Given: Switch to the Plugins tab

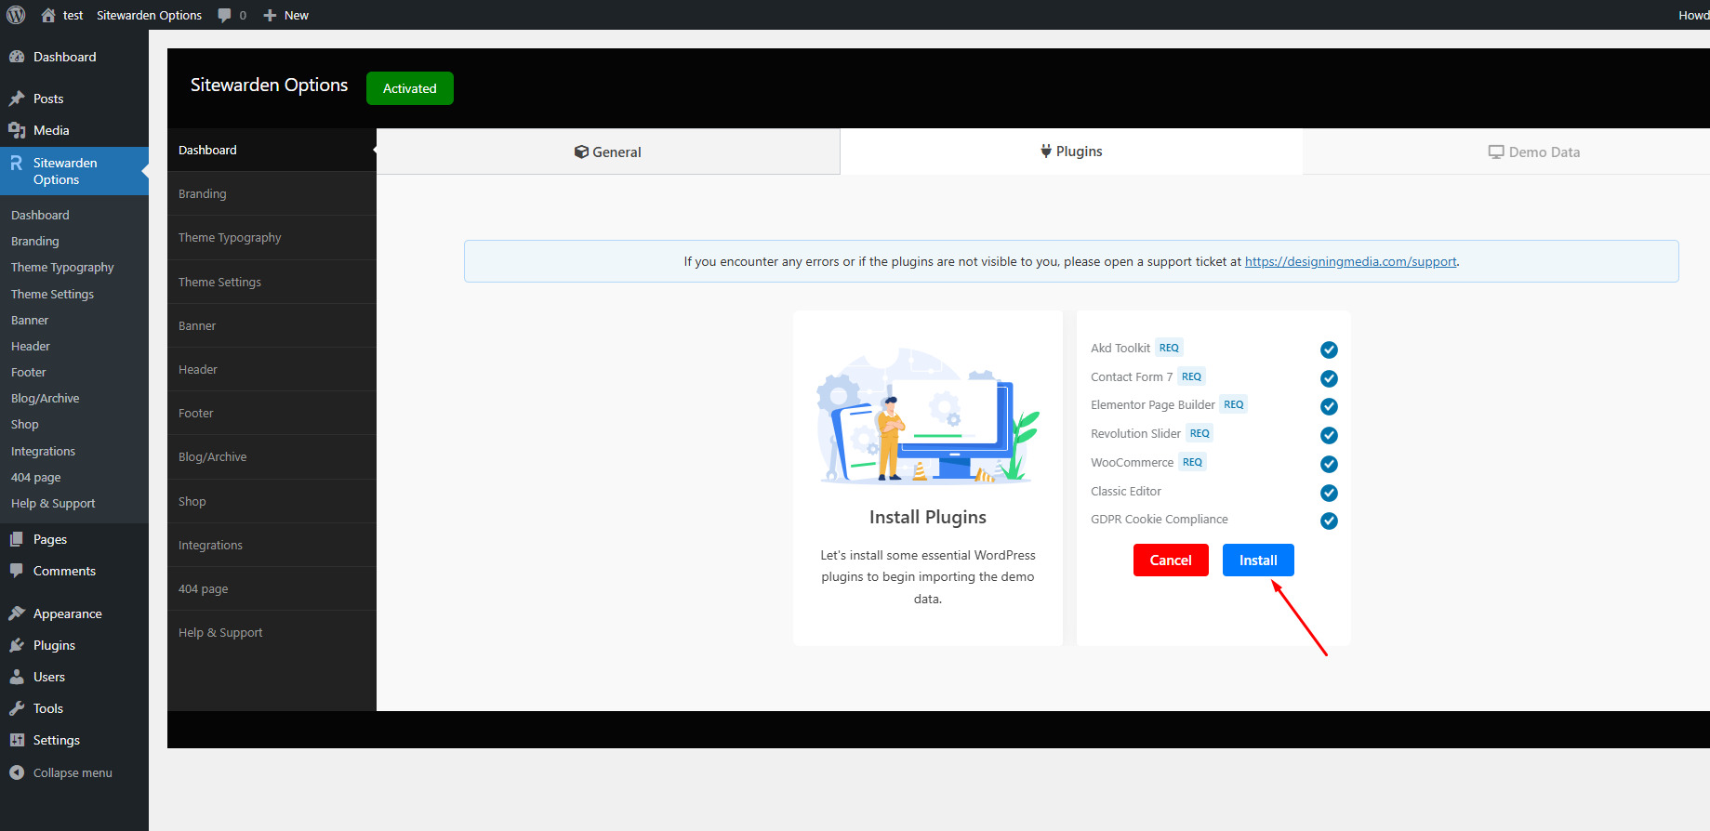Looking at the screenshot, I should coord(1071,152).
